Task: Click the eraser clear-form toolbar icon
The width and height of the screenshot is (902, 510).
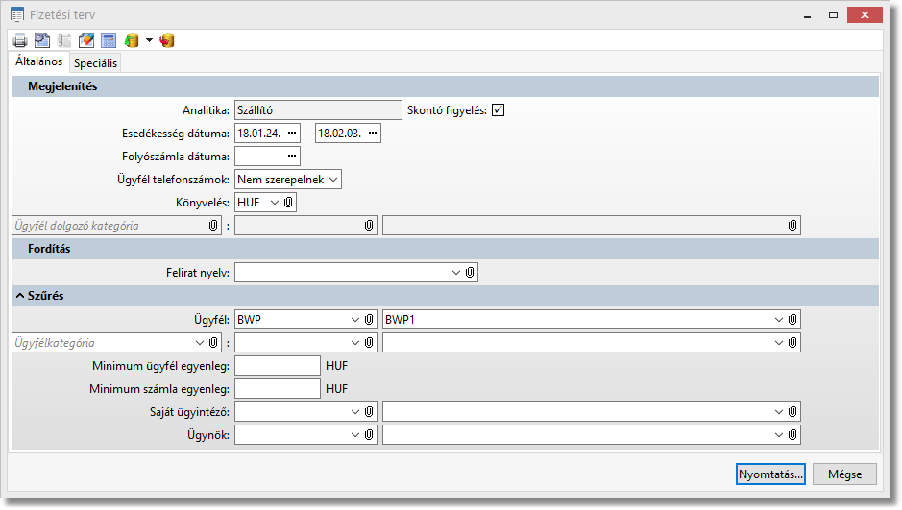Action: click(86, 40)
